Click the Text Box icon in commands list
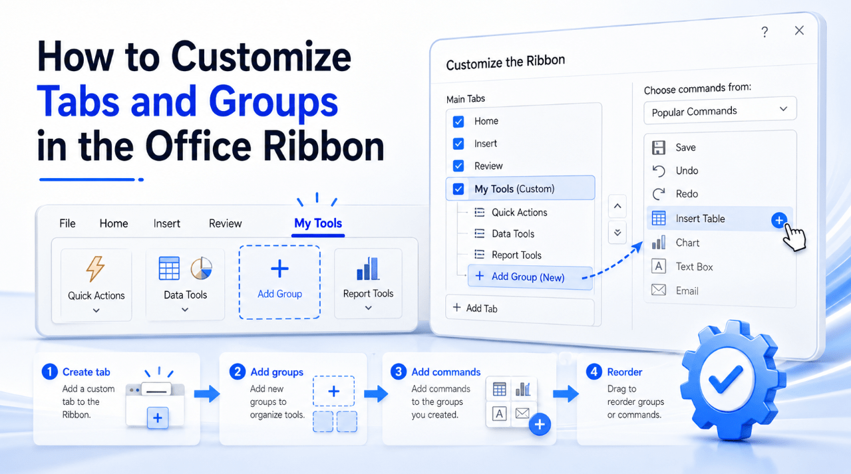Image resolution: width=851 pixels, height=474 pixels. [x=659, y=267]
